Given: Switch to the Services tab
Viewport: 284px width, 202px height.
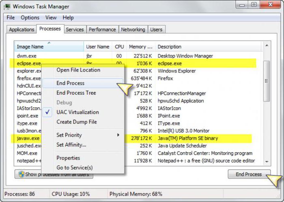Looking at the screenshot, I should pos(75,30).
